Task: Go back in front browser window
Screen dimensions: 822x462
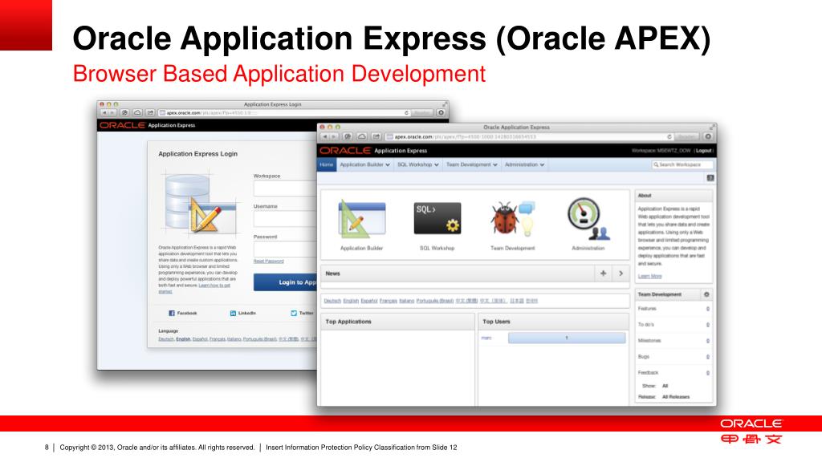Action: point(324,136)
